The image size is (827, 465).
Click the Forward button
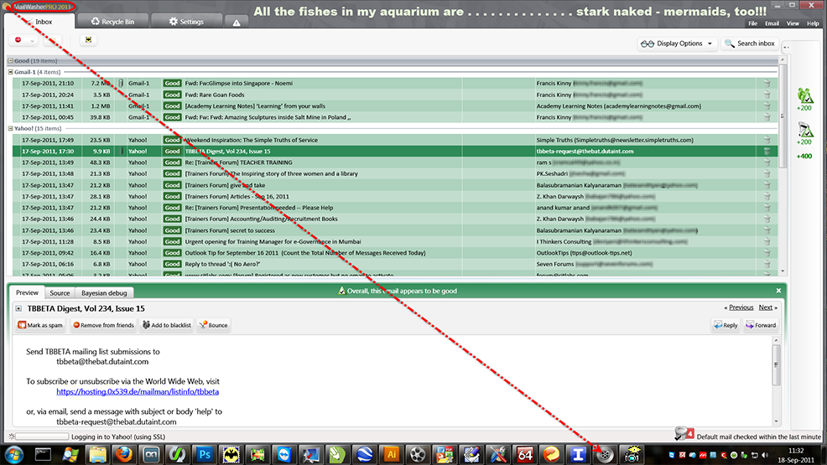(761, 325)
